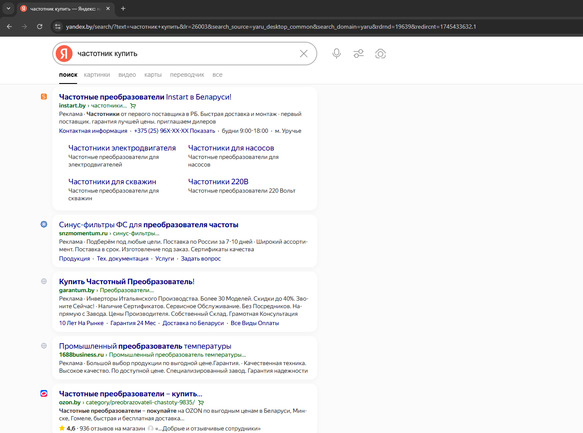Click browser back arrow
The height and width of the screenshot is (433, 583).
9,27
